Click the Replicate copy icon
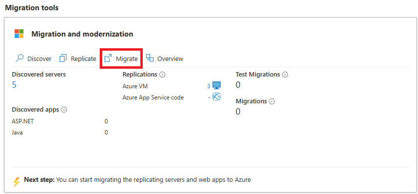418x194 pixels. 63,58
